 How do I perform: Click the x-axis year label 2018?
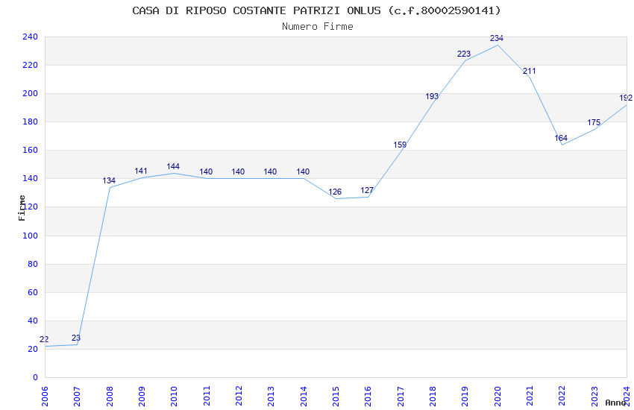click(433, 397)
